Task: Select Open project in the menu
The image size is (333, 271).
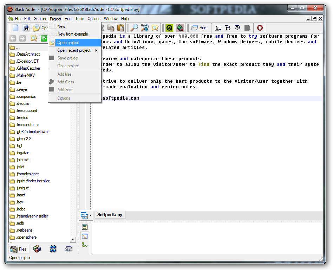Action: [75, 43]
